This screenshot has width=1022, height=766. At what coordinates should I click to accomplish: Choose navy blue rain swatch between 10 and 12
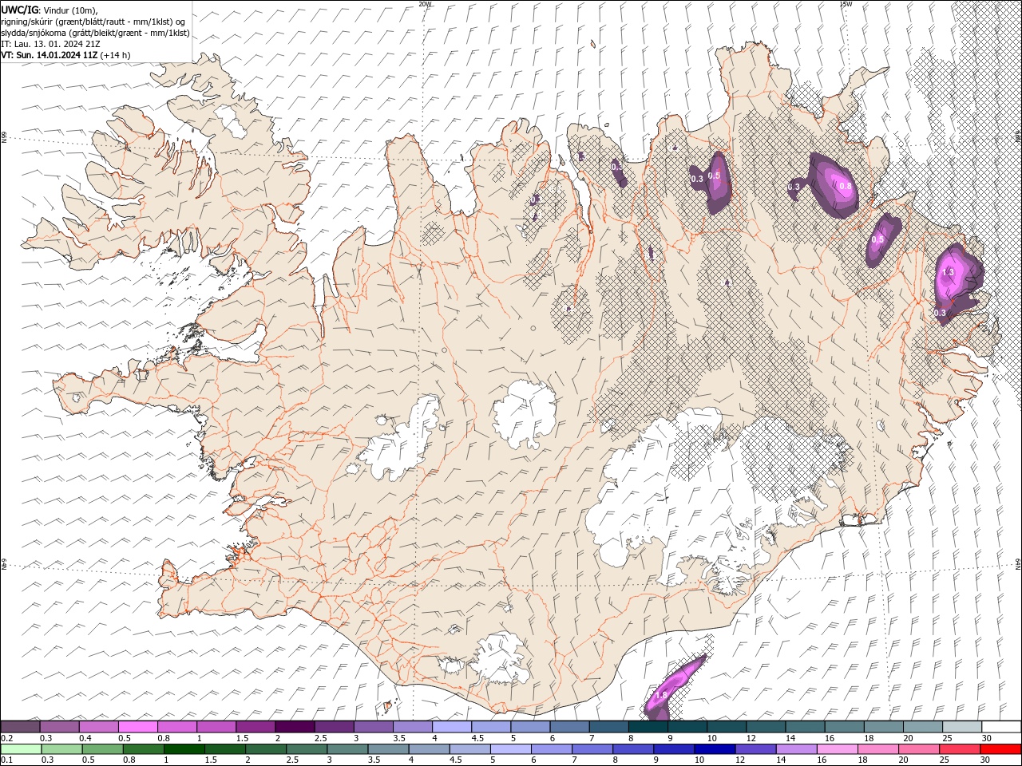point(714,749)
